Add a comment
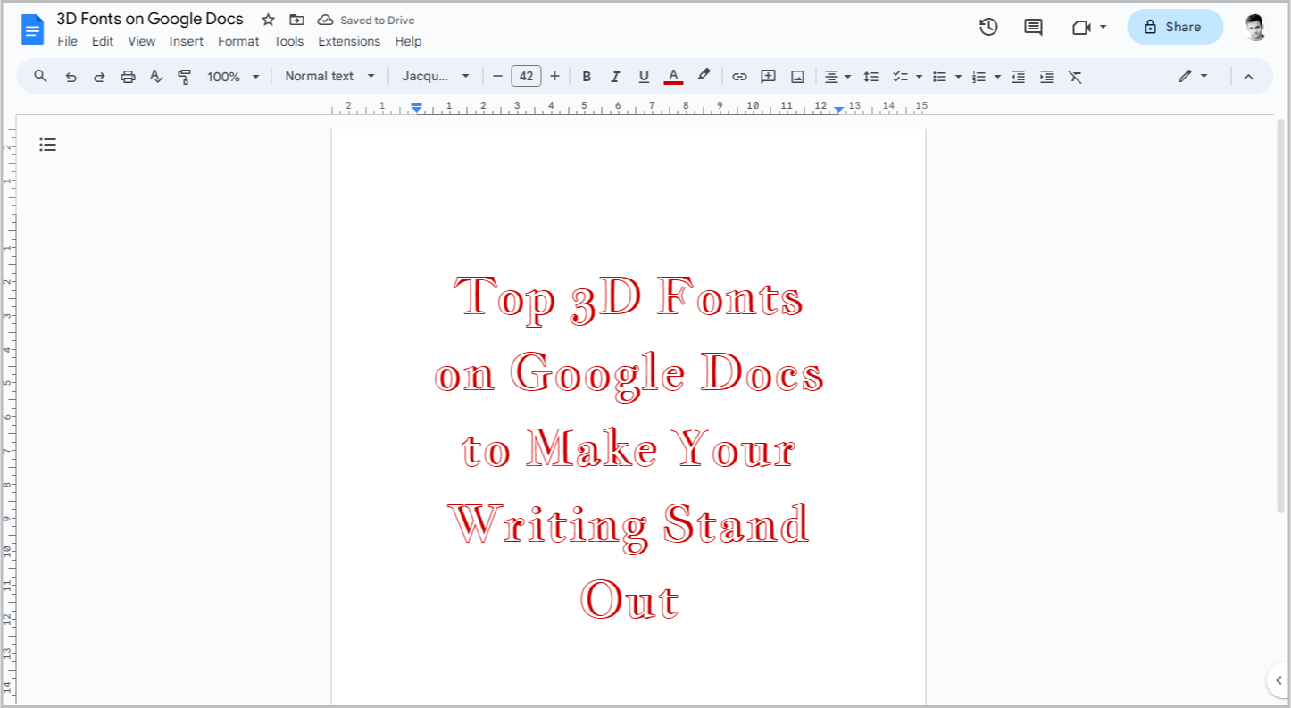This screenshot has width=1291, height=708. coord(768,77)
